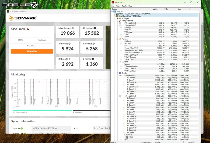210x143 pixels.
Task: Open the File menu in HWMonitor
Action: 113,6
